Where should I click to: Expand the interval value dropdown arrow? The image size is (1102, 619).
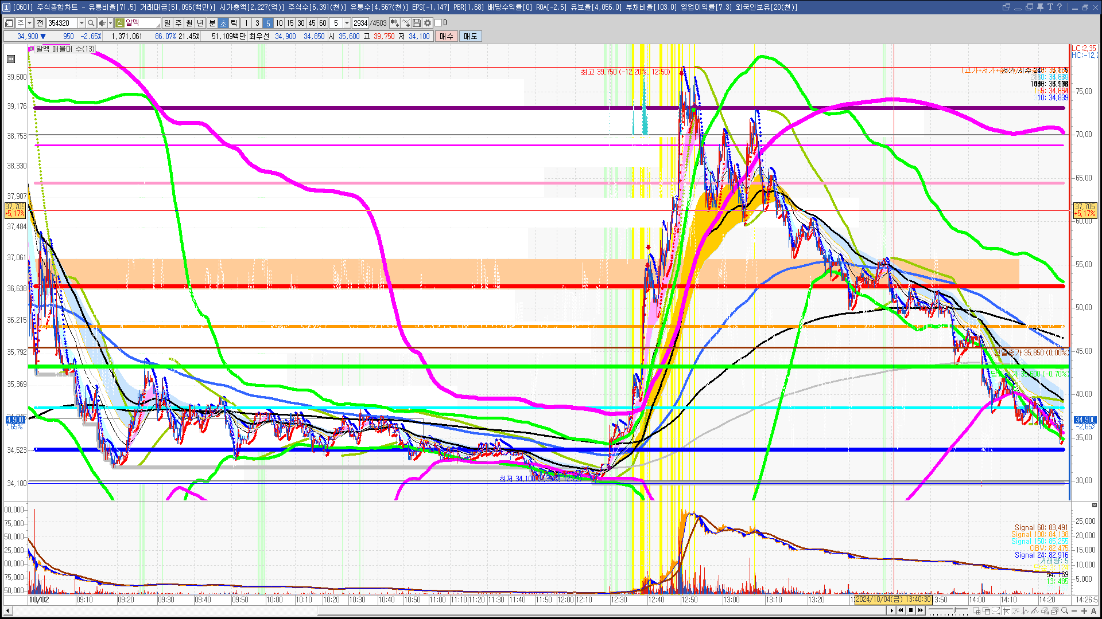pyautogui.click(x=347, y=23)
